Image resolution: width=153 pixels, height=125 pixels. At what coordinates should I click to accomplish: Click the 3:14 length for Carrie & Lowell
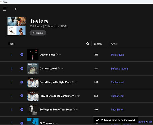point(96,68)
